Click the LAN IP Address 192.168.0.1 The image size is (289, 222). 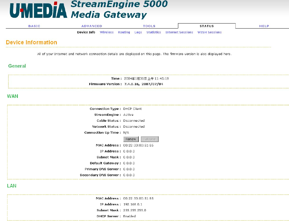pos(133,204)
